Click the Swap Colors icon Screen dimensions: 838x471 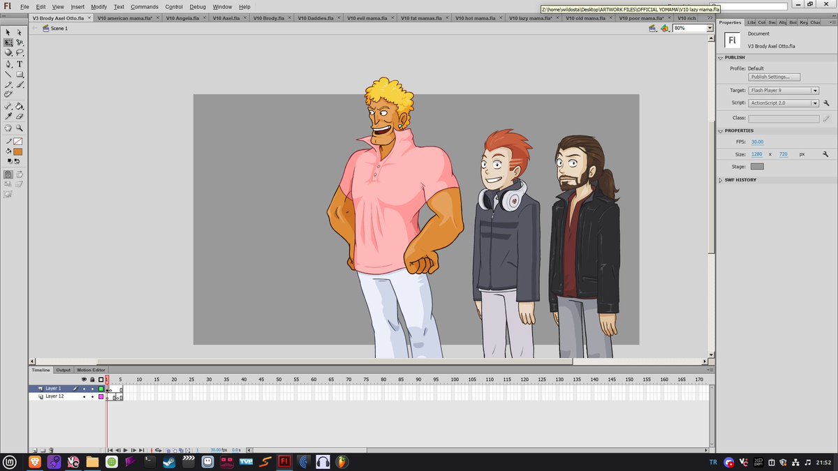click(x=17, y=160)
